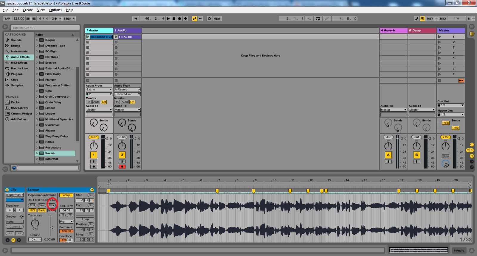The height and width of the screenshot is (256, 477).
Task: Launch the 1 4-Audio clip in track 2
Action: coord(116,37)
